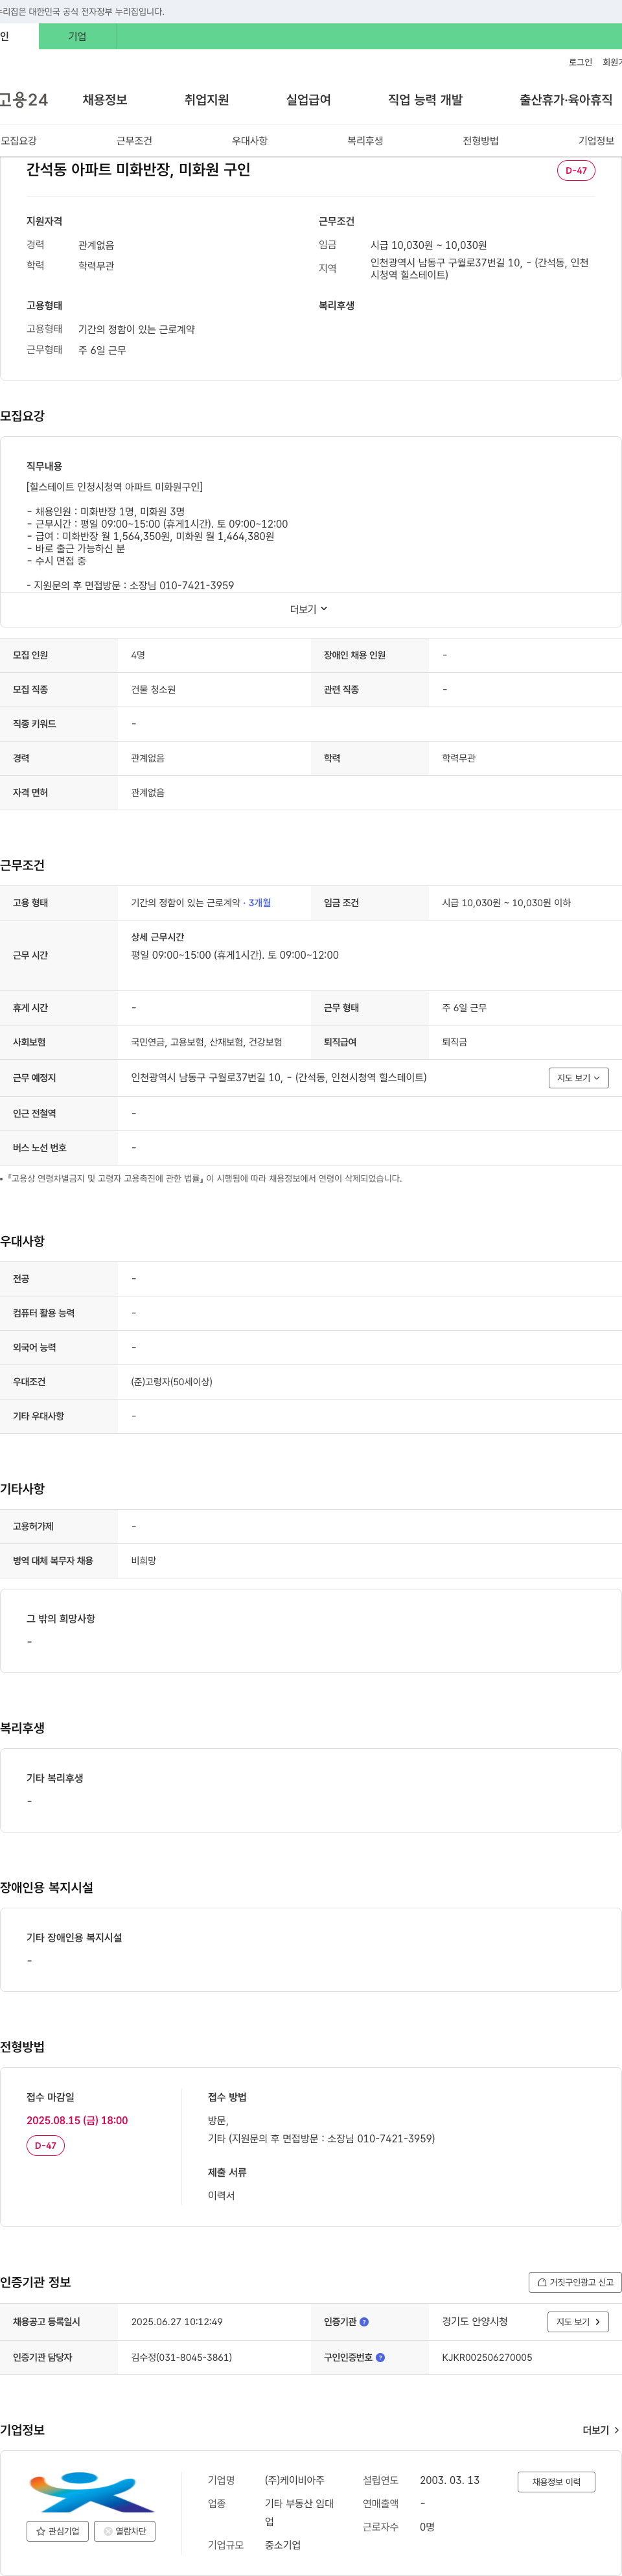
Task: Select the certification number KJKR002506270005
Action: click(x=487, y=2357)
